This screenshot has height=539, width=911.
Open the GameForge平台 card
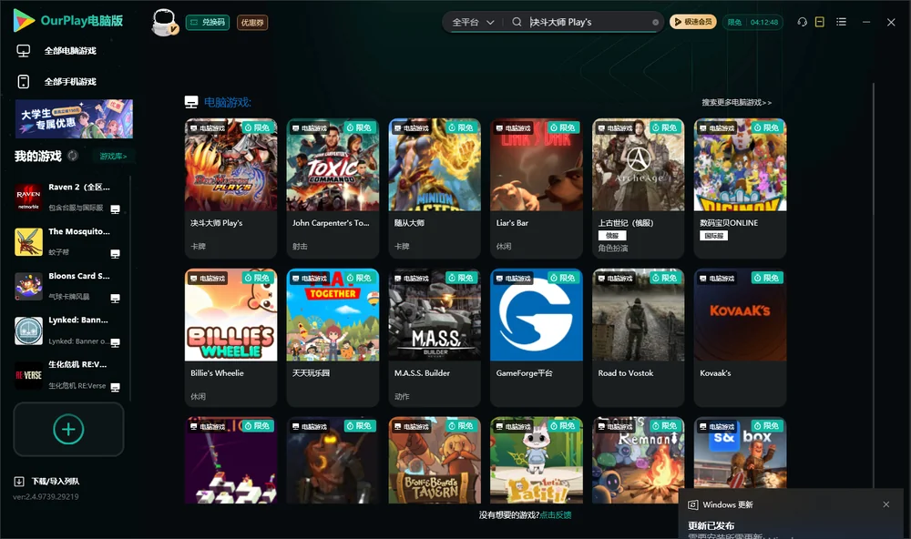(x=537, y=338)
